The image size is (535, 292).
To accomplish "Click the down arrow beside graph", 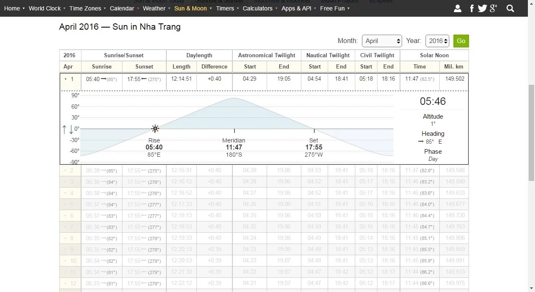I will click(71, 129).
